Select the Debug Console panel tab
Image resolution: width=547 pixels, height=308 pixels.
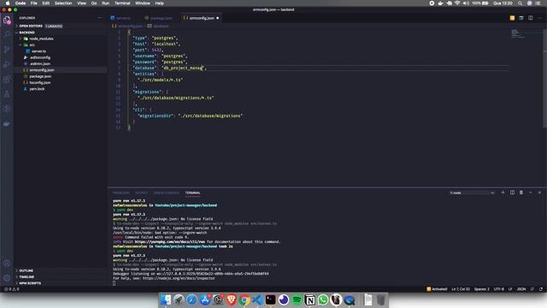point(166,192)
